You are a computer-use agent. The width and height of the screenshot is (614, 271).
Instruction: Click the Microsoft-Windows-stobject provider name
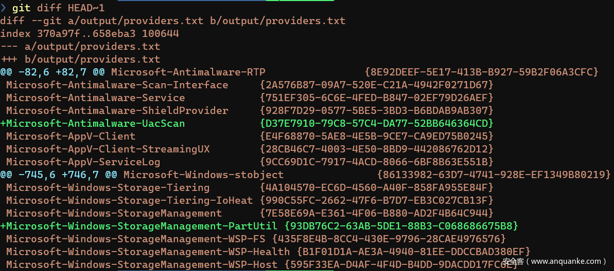point(203,175)
